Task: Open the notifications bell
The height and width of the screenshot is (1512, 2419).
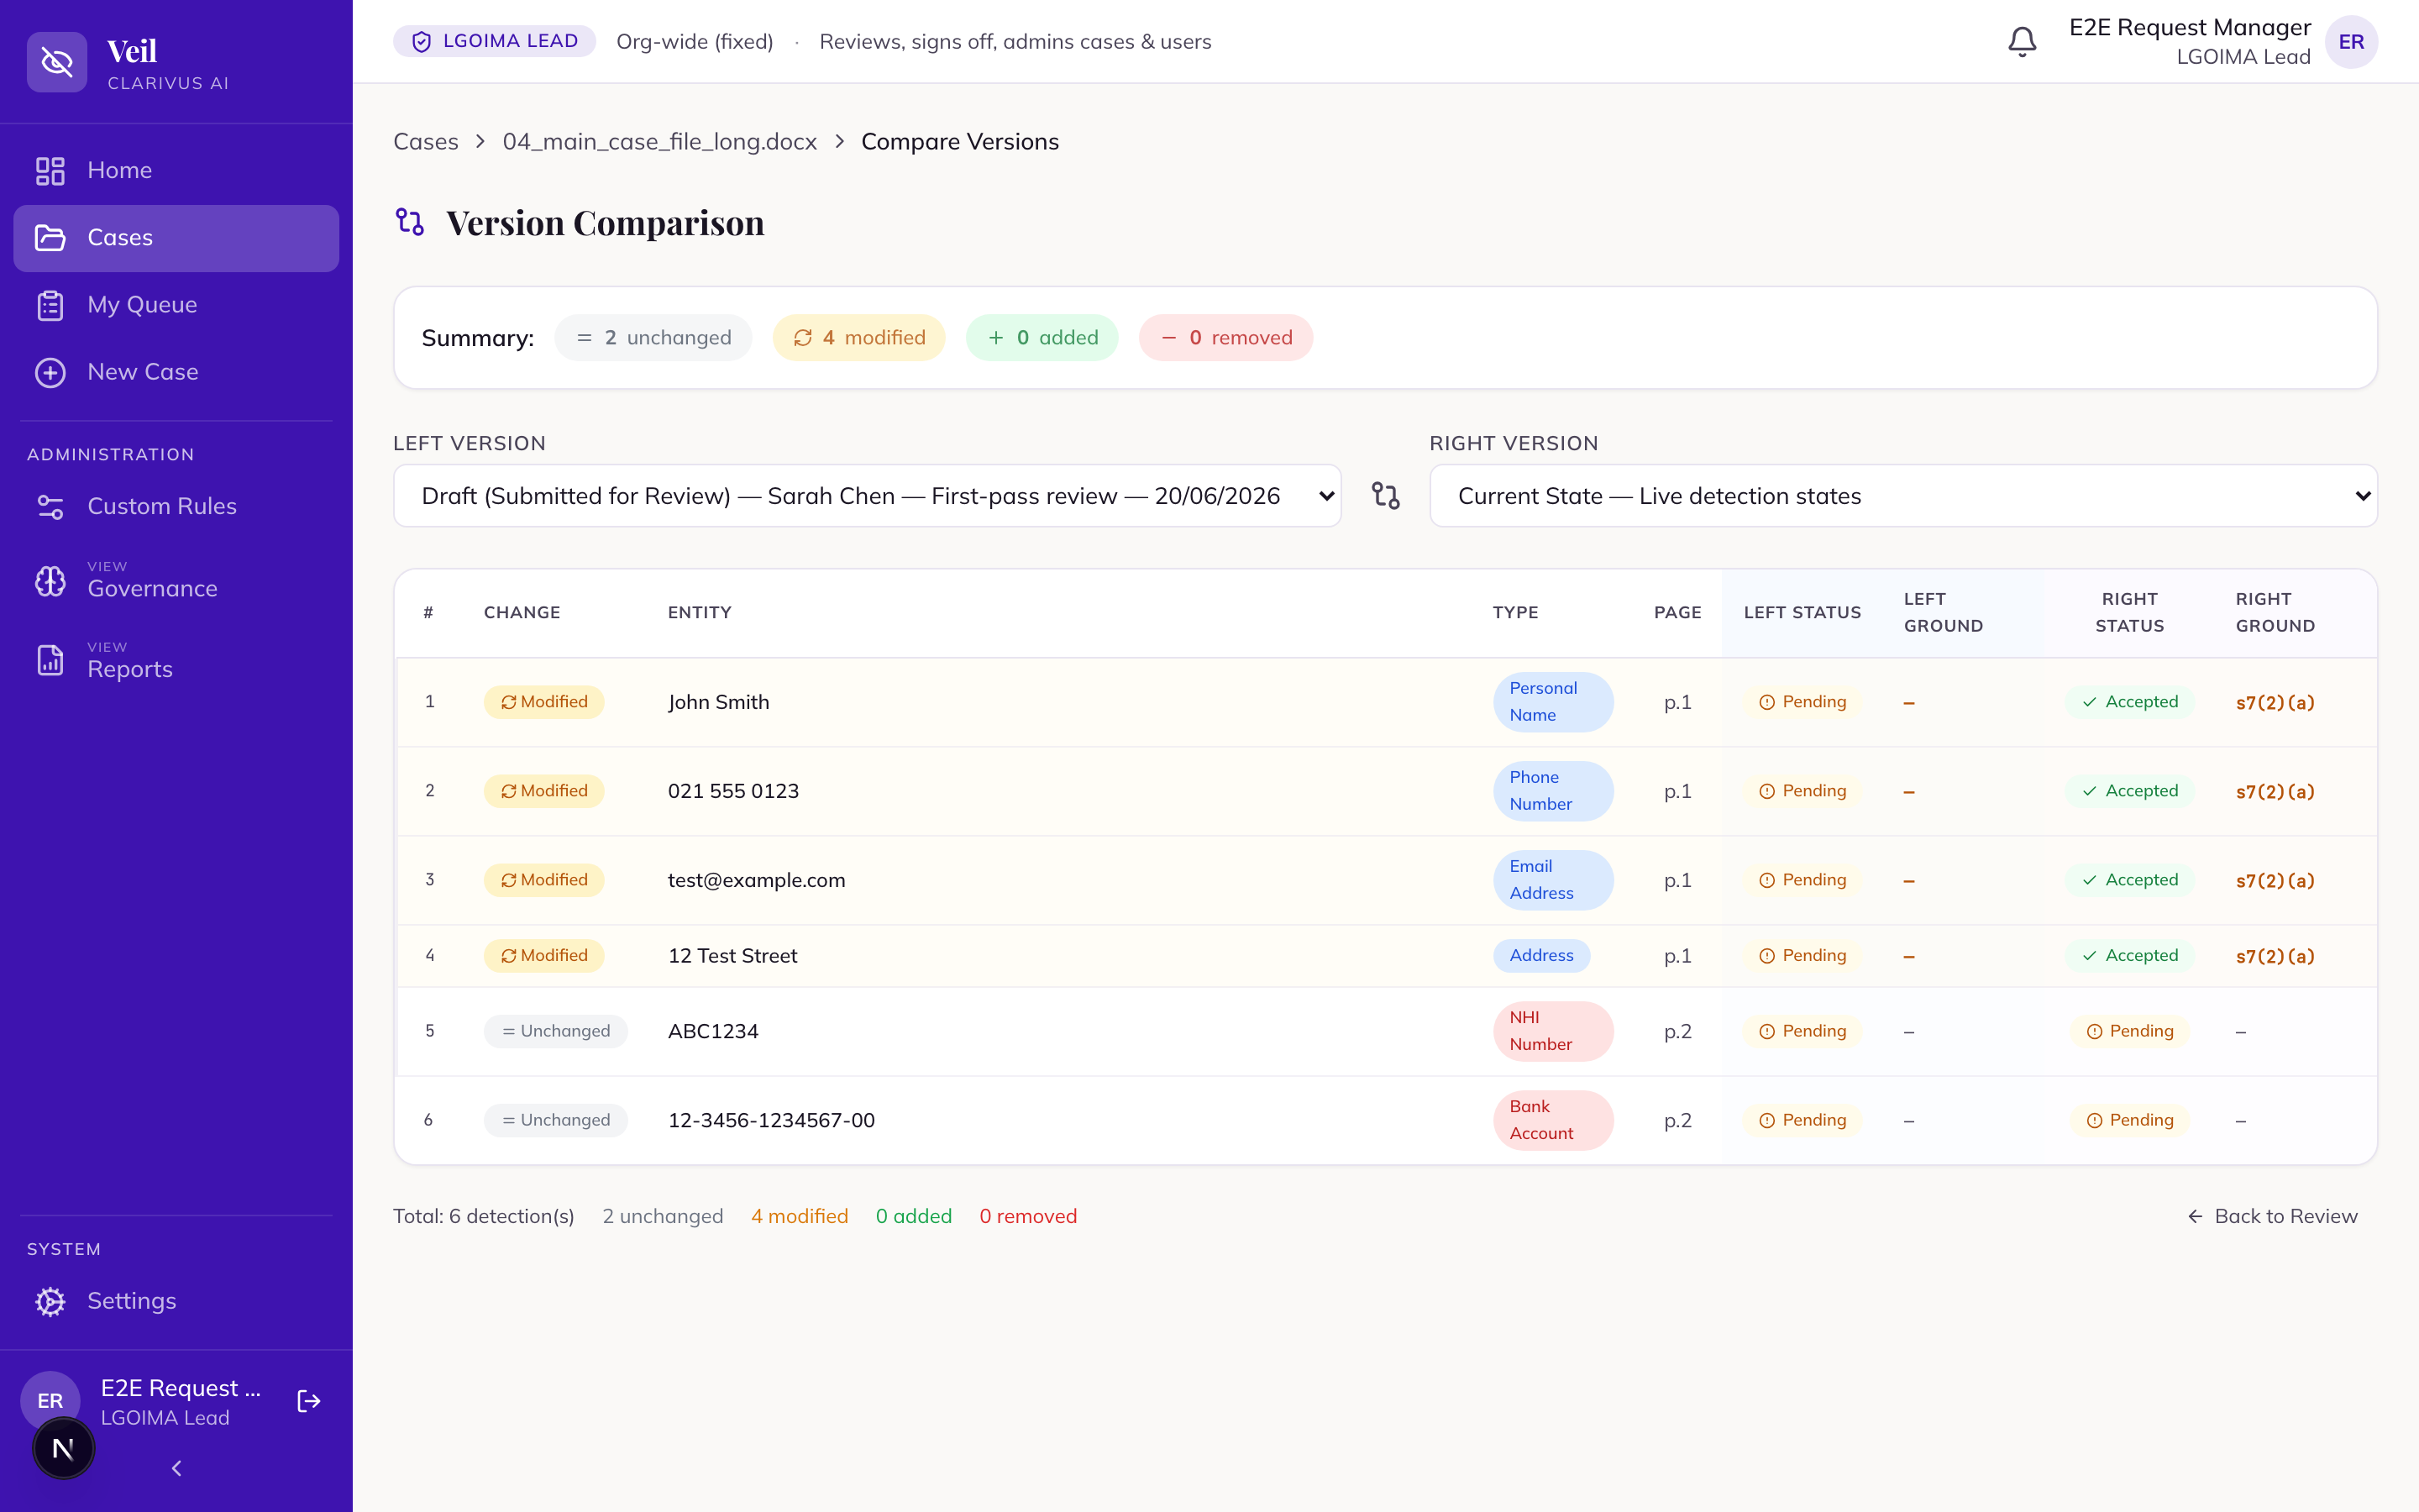Action: click(x=2023, y=41)
